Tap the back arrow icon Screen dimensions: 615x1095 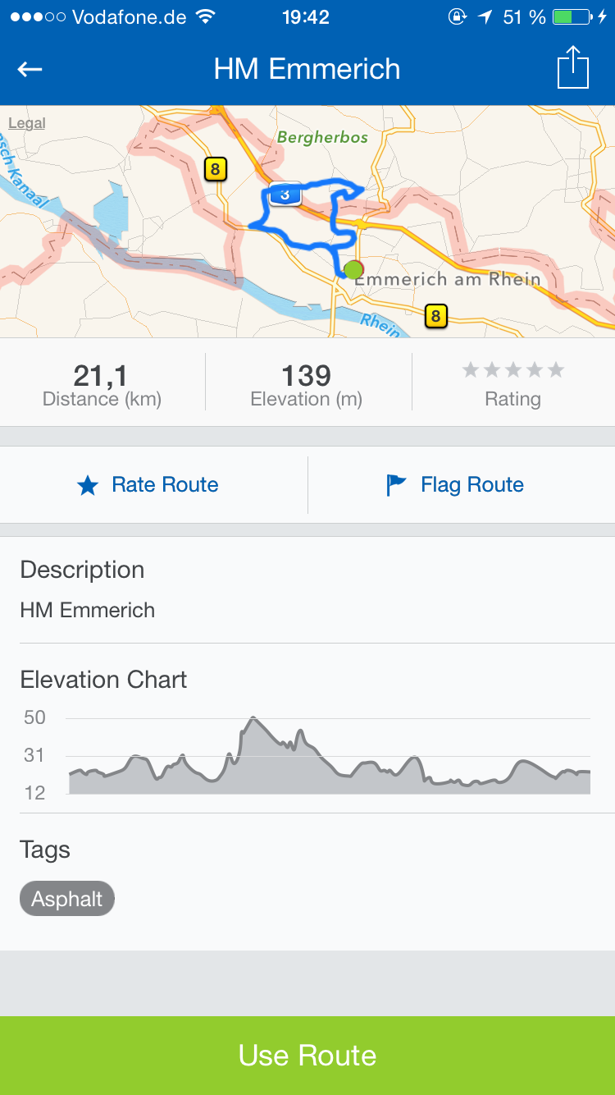pos(30,70)
